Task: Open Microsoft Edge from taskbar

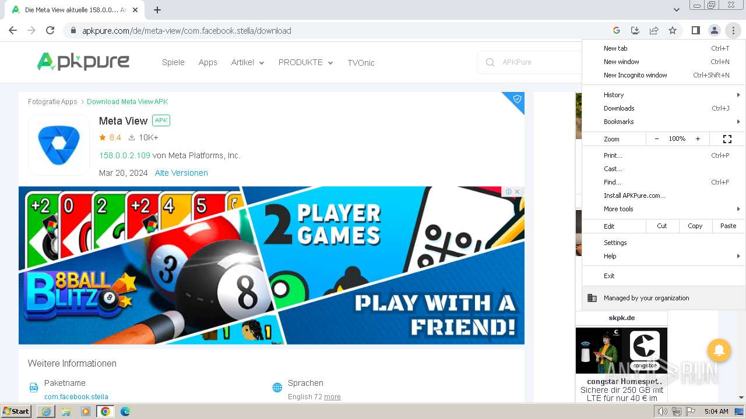Action: (125, 411)
